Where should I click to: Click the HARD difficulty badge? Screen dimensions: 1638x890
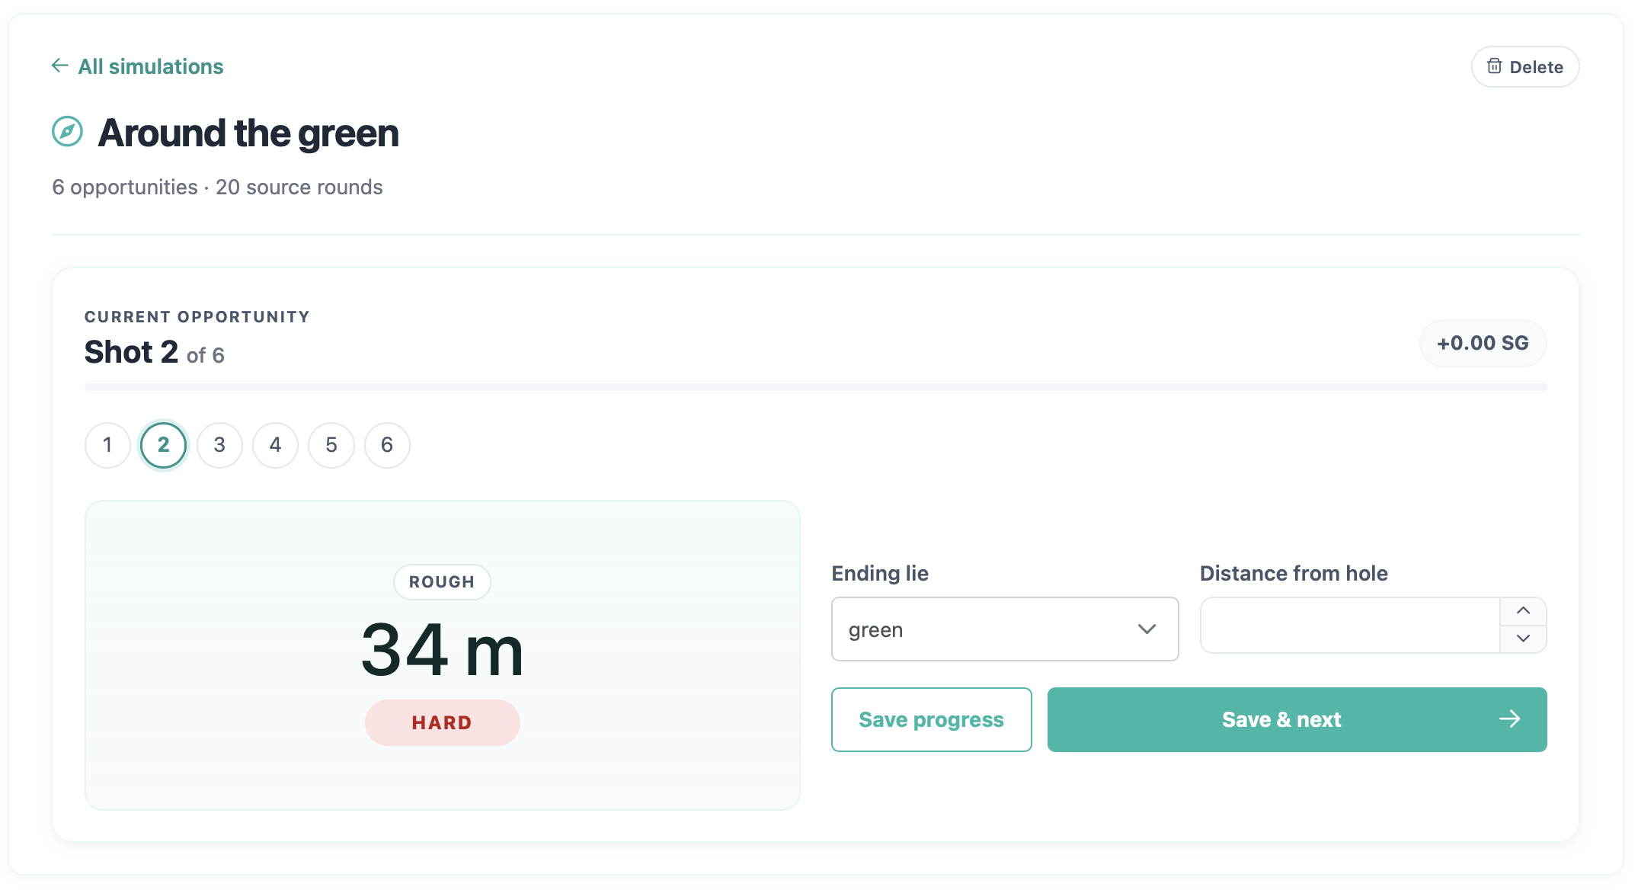coord(442,722)
